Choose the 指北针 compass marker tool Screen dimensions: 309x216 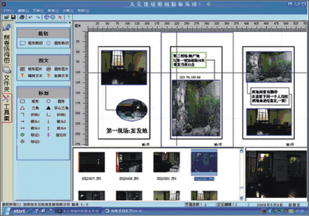pos(57,135)
